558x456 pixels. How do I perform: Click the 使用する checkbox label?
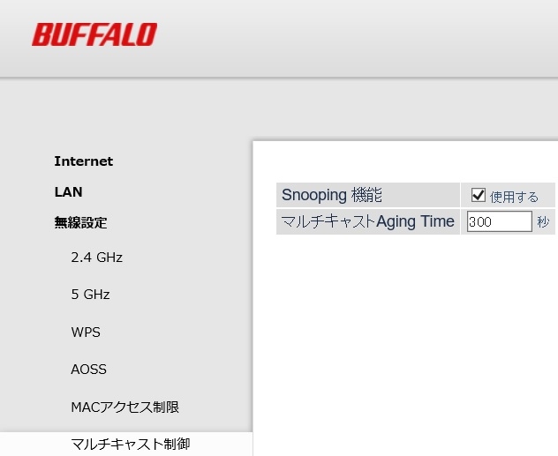pyautogui.click(x=514, y=197)
